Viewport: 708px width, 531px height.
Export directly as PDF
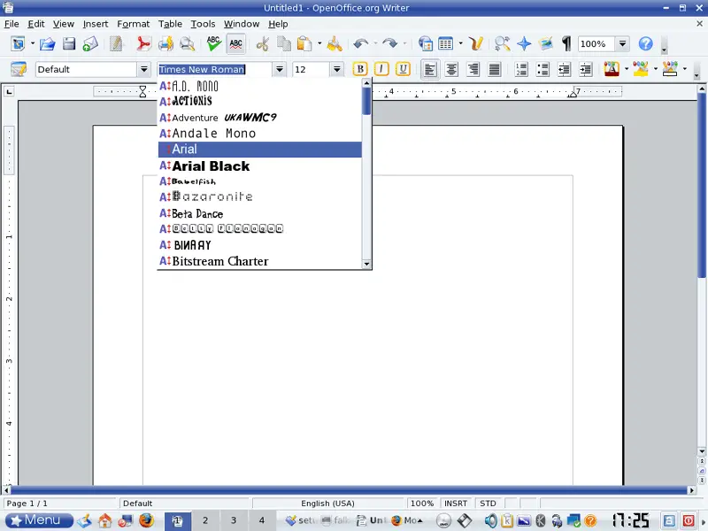click(x=143, y=43)
